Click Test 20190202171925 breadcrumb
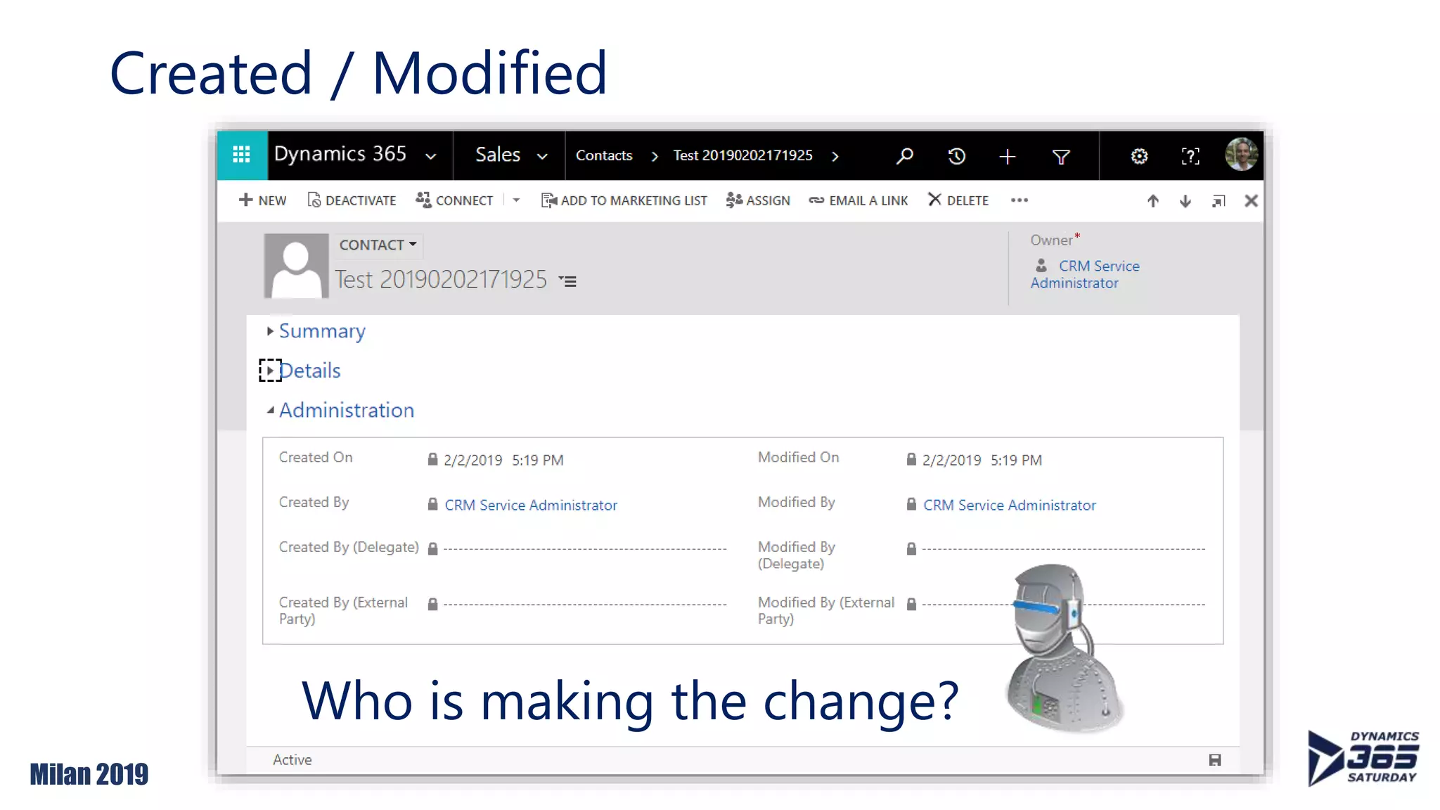The width and height of the screenshot is (1440, 810). (x=742, y=155)
